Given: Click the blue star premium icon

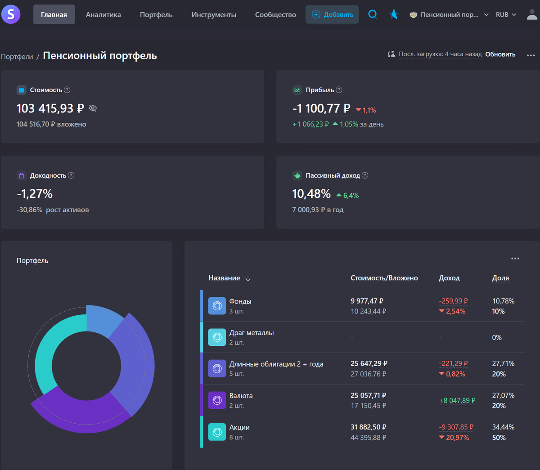Looking at the screenshot, I should [394, 14].
